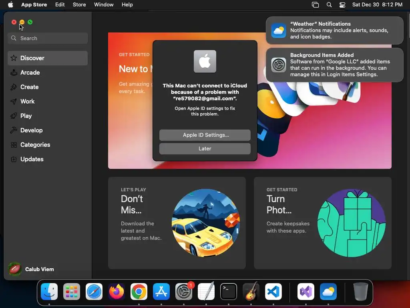Click the Apple logo in the iCloud dialog
This screenshot has width=410, height=308.
[x=205, y=61]
